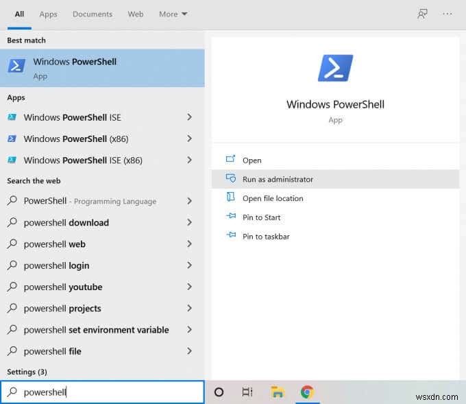Open the Windows PowerShell best match result
The image size is (466, 404).
tap(102, 68)
